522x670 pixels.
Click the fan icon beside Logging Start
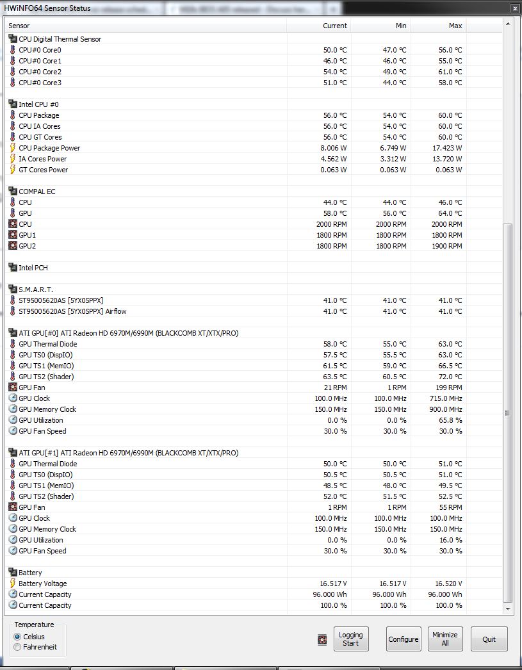point(322,640)
